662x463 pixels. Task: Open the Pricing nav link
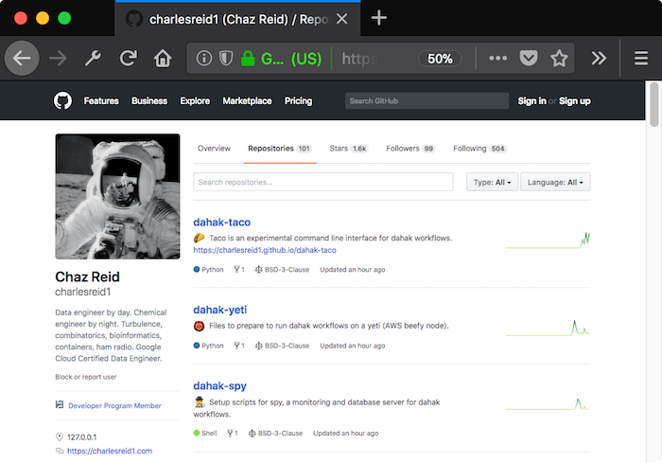(x=299, y=101)
